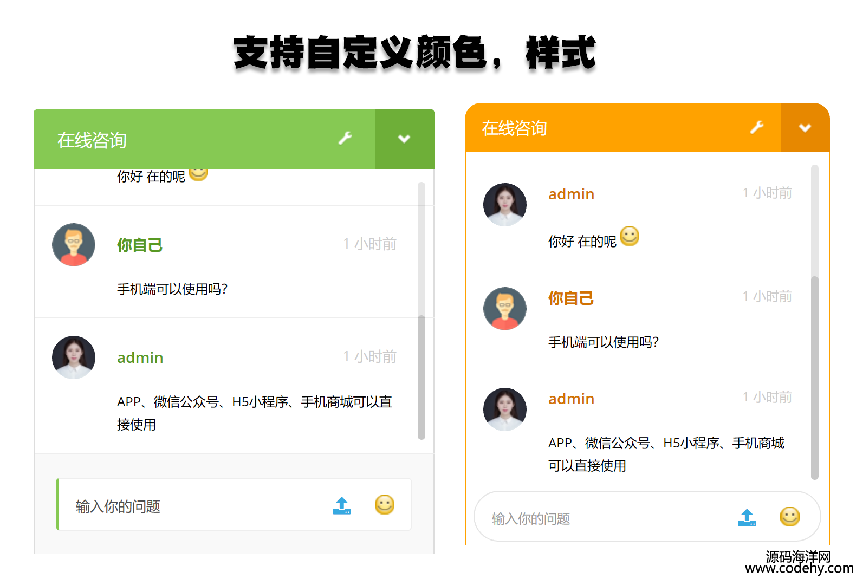Click orange chat scrollbar thumb
Viewport: 856px width, 579px height.
click(x=815, y=378)
